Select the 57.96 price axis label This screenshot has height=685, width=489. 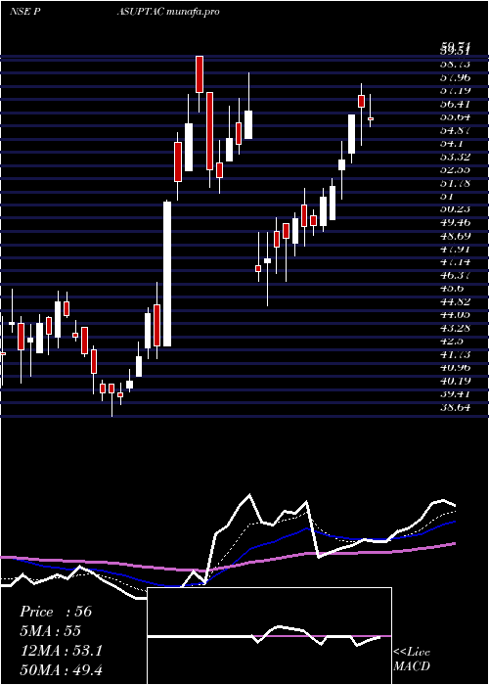click(x=455, y=77)
